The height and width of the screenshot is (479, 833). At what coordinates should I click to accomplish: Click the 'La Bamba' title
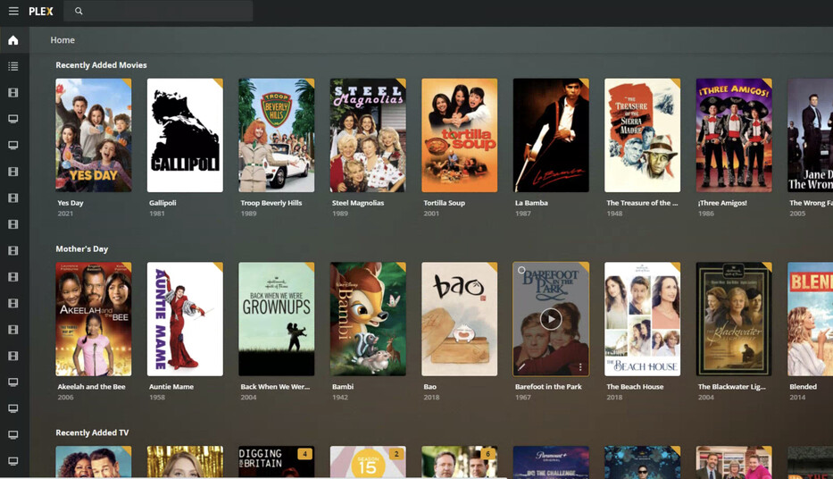click(x=531, y=203)
